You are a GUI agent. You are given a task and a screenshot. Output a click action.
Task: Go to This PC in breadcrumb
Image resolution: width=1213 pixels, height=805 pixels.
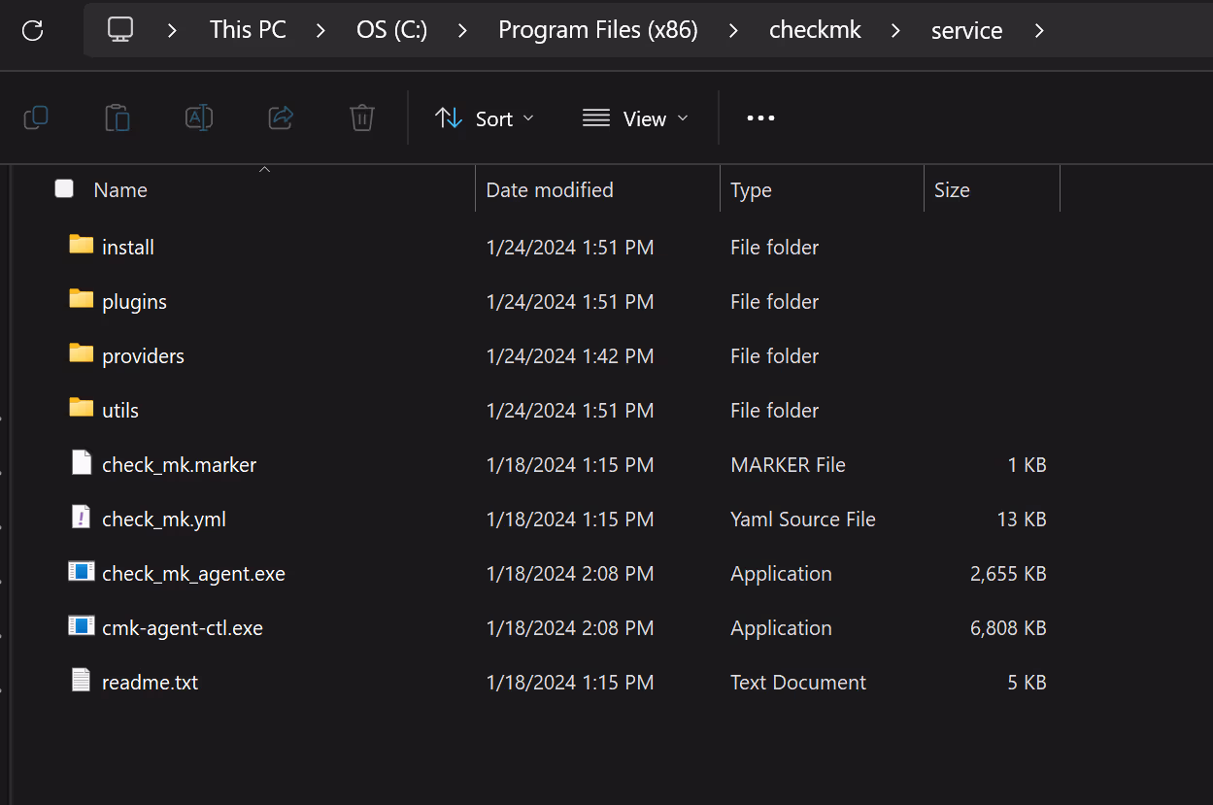coord(248,30)
